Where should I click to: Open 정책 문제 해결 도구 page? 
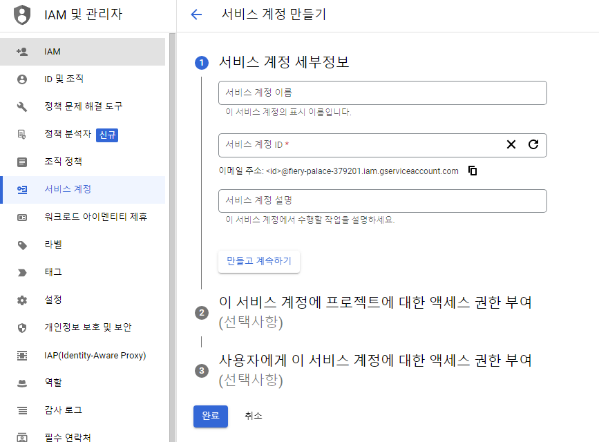(82, 106)
